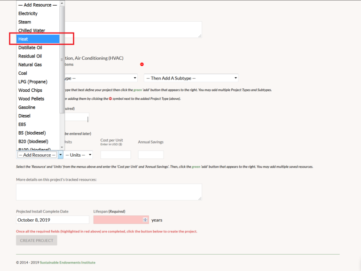The image size is (361, 271).
Task: Select the Wood Pellets resource option
Action: click(38, 99)
